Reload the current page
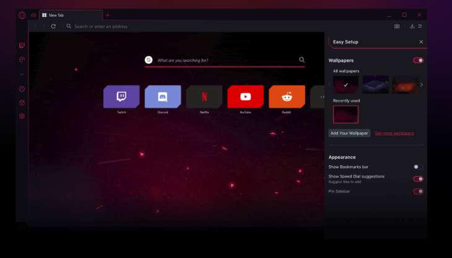Screen dimensions: 452x258 pyautogui.click(x=53, y=26)
